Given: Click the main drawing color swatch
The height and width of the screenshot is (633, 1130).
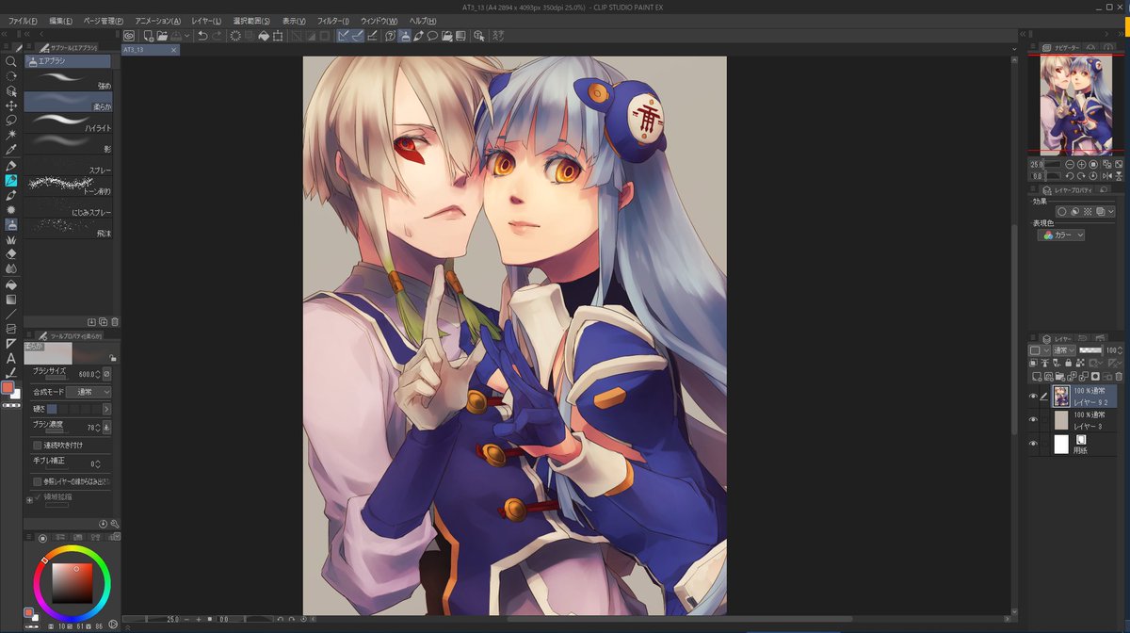Looking at the screenshot, I should click(8, 387).
